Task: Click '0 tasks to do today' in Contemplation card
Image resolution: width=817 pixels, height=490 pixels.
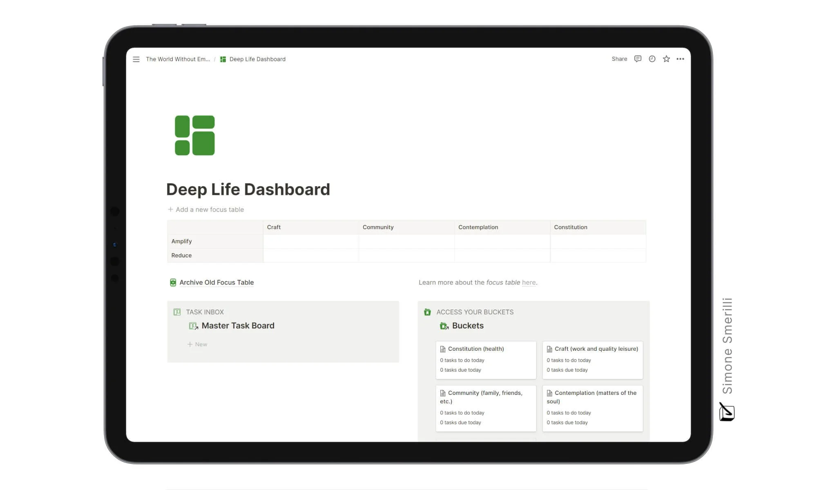Action: point(569,413)
